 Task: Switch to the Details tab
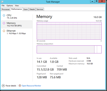tap(32, 9)
